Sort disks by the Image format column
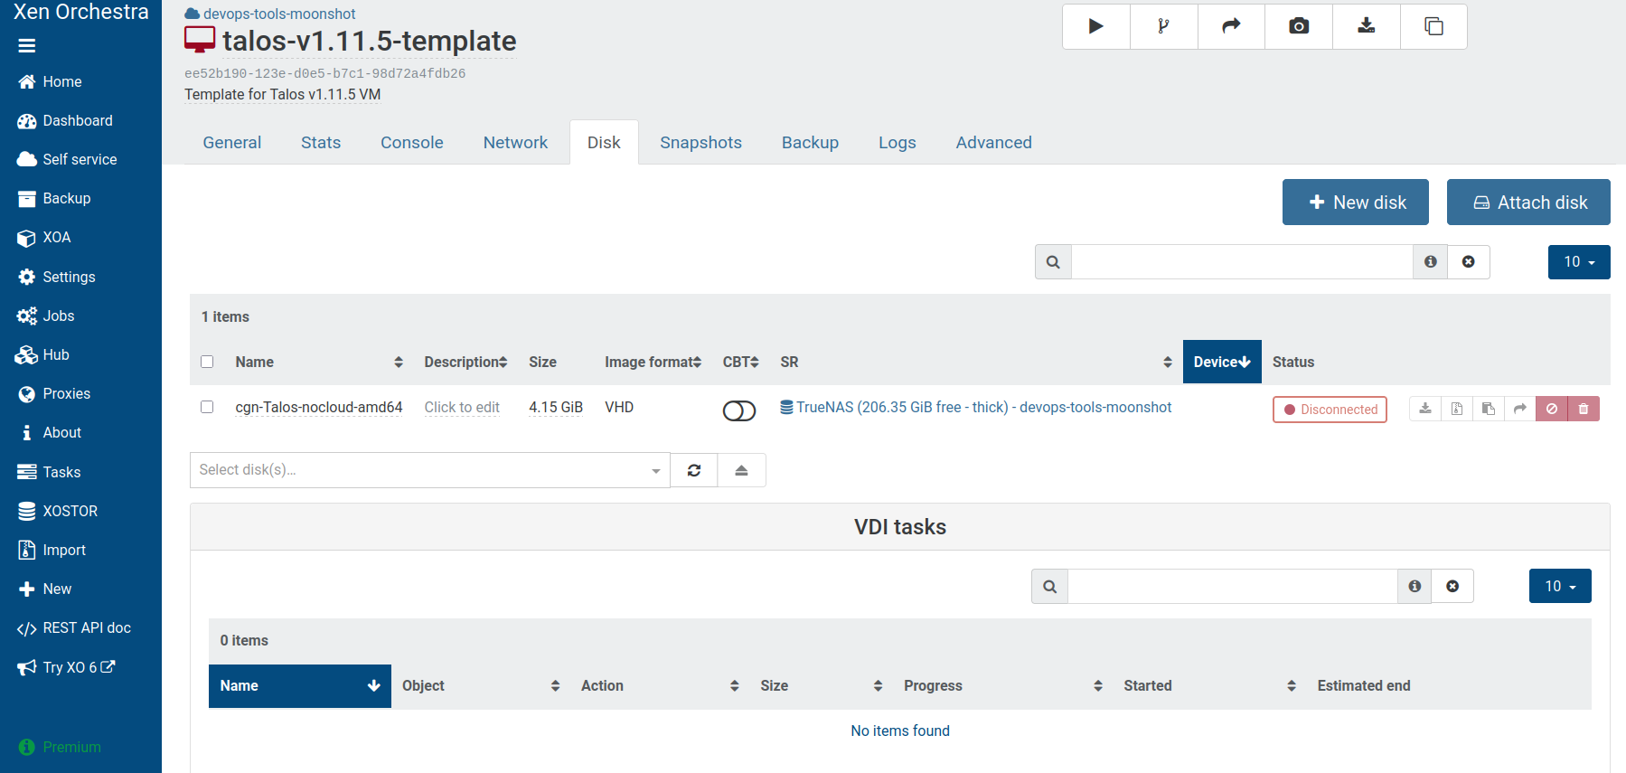Viewport: 1626px width, 773px height. pyautogui.click(x=653, y=362)
